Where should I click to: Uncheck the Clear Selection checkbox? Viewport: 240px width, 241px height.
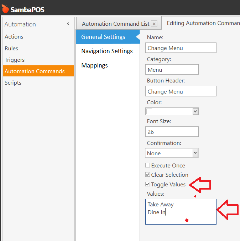pos(148,175)
